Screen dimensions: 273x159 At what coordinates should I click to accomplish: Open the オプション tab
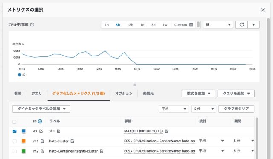[x=124, y=94]
